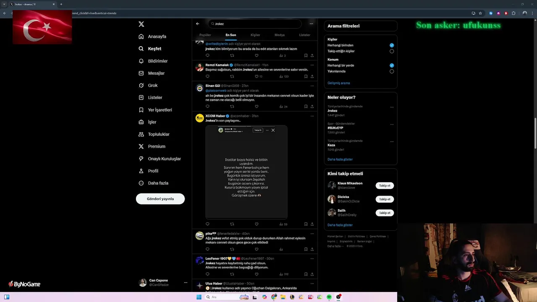Share the XCOM Haber post
Image resolution: width=537 pixels, height=302 pixels.
[x=312, y=224]
